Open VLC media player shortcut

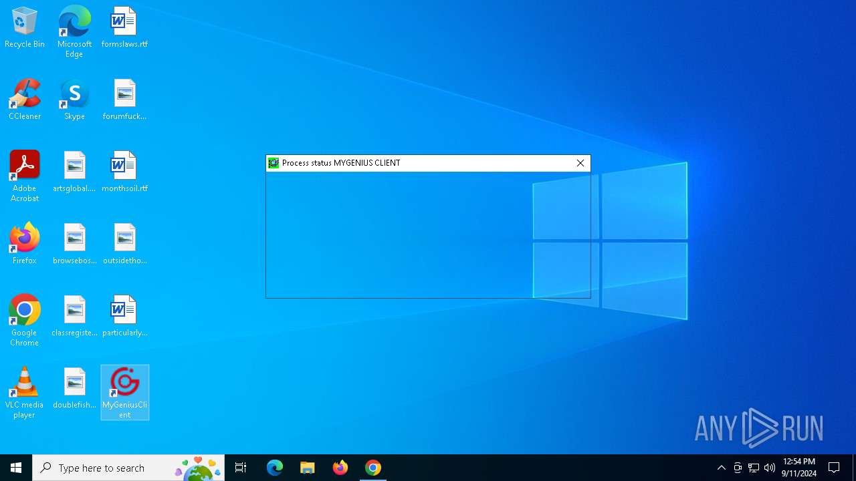(25, 393)
